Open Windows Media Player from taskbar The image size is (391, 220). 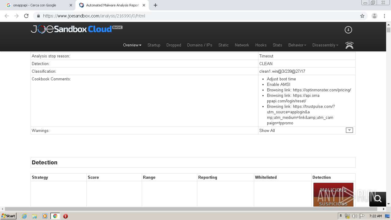(45, 216)
